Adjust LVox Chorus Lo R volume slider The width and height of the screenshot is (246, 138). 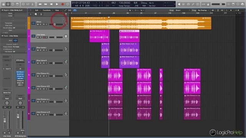[x=56, y=115]
